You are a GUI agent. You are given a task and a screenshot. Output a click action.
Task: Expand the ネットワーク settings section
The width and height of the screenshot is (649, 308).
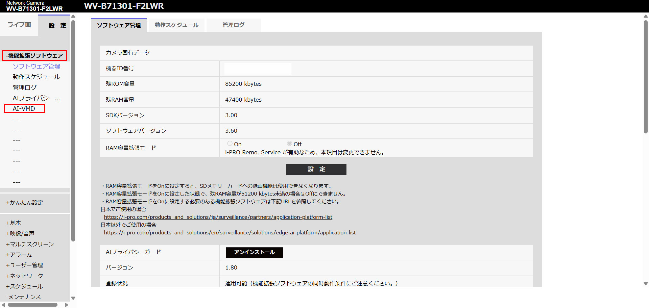point(24,276)
